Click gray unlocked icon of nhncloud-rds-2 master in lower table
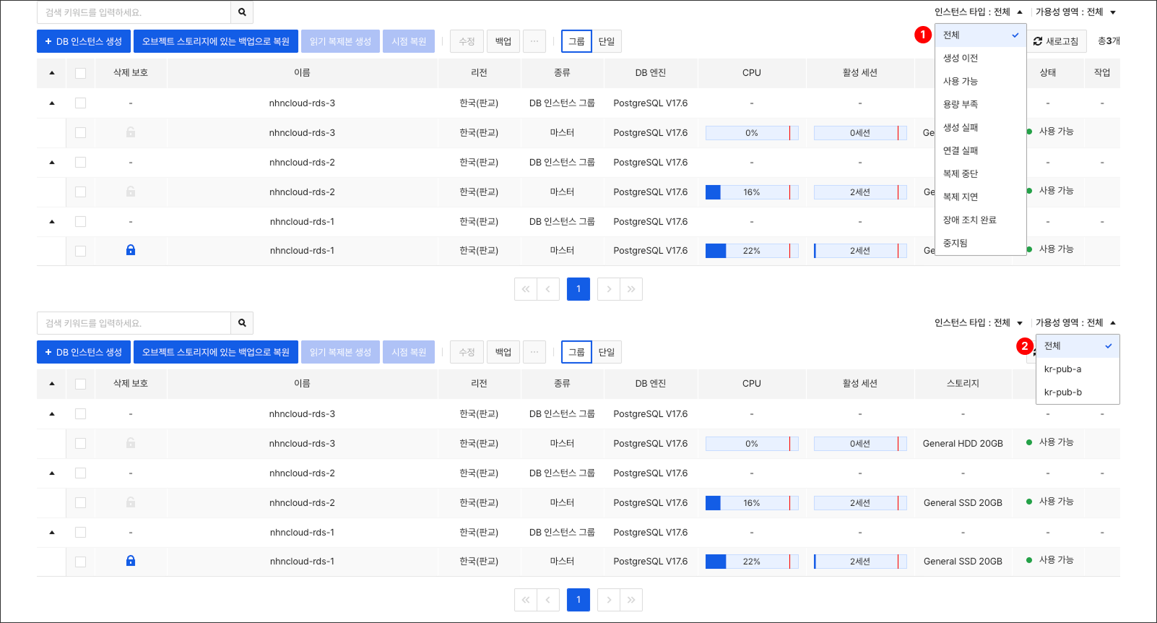 [131, 502]
